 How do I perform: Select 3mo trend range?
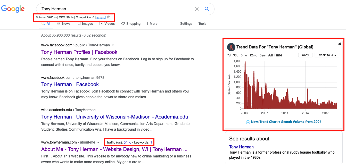tap(244, 55)
